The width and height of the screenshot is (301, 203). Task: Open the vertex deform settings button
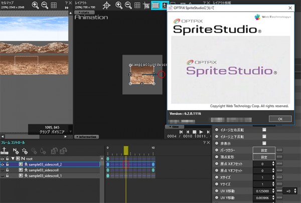click(264, 157)
